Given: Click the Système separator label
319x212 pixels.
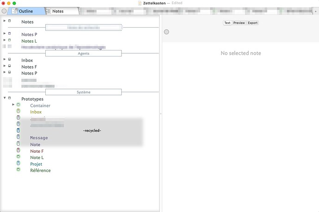Looking at the screenshot, I should click(83, 92).
